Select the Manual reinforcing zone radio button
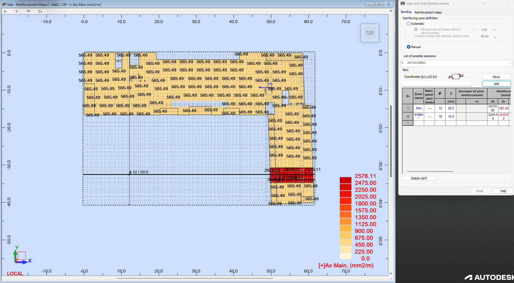The width and height of the screenshot is (514, 283). point(409,47)
